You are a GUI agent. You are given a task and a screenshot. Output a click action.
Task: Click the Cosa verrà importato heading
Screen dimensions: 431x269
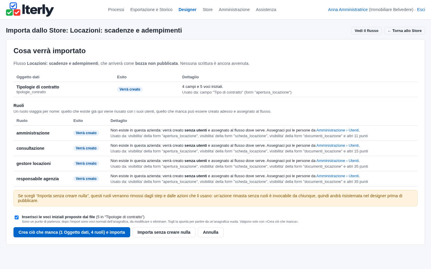[50, 51]
